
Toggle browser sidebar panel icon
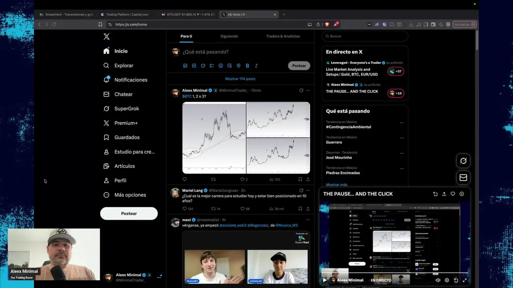426,24
